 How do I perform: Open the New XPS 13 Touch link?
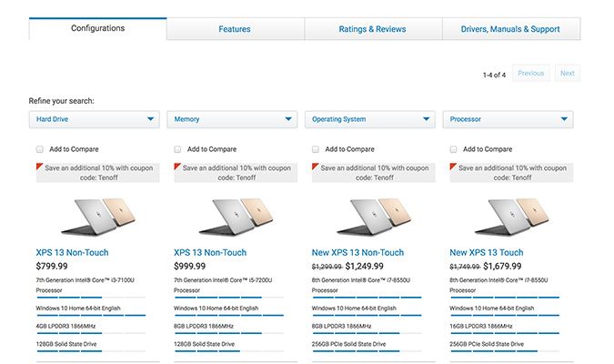click(487, 253)
